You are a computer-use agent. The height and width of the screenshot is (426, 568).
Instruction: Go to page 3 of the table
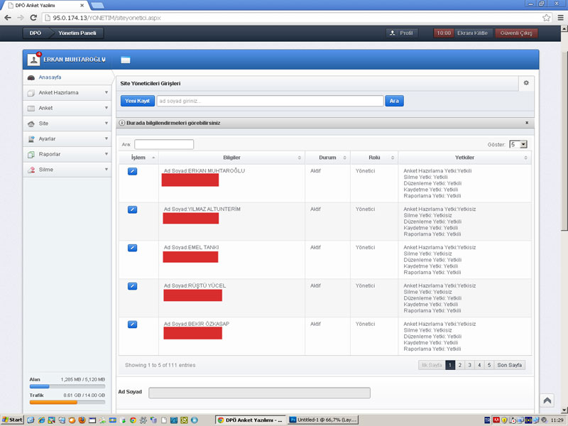coord(469,365)
